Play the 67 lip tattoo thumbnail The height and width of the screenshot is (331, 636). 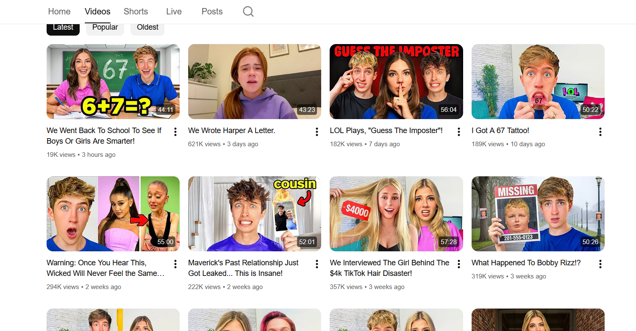538,81
